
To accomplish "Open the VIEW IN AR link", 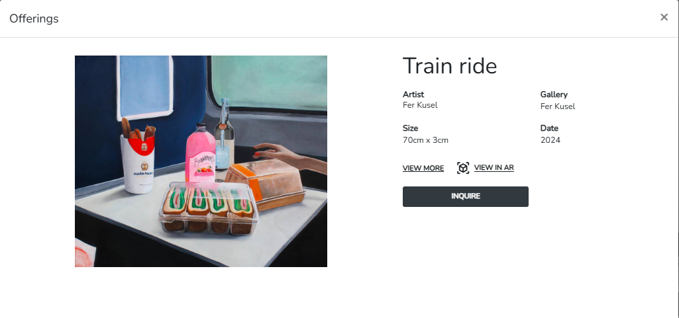I will tap(494, 168).
